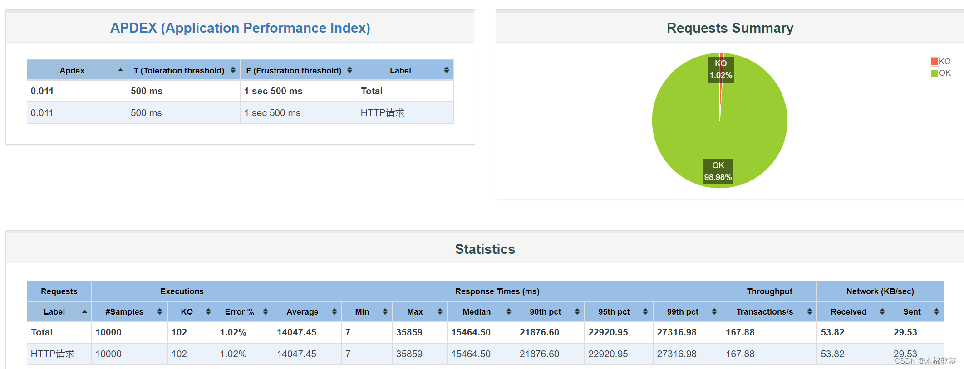Select 167.88 throughput in Total row
The height and width of the screenshot is (369, 964).
[740, 332]
